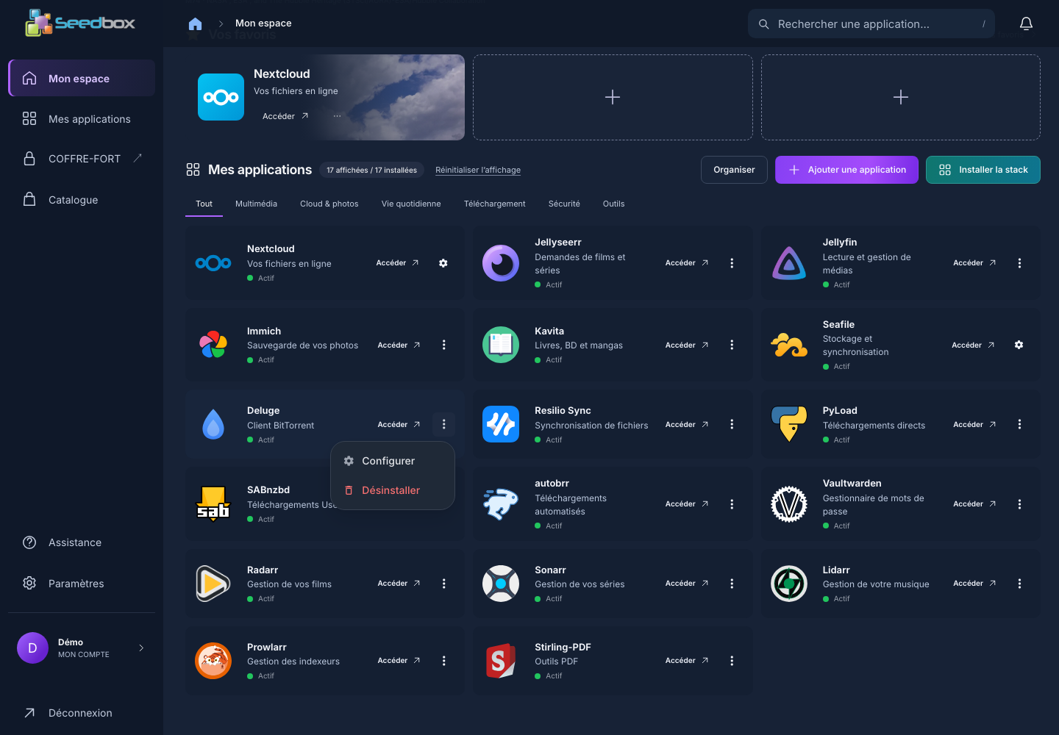Open Vaultwarden three-dot menu
This screenshot has width=1059, height=735.
[1019, 504]
